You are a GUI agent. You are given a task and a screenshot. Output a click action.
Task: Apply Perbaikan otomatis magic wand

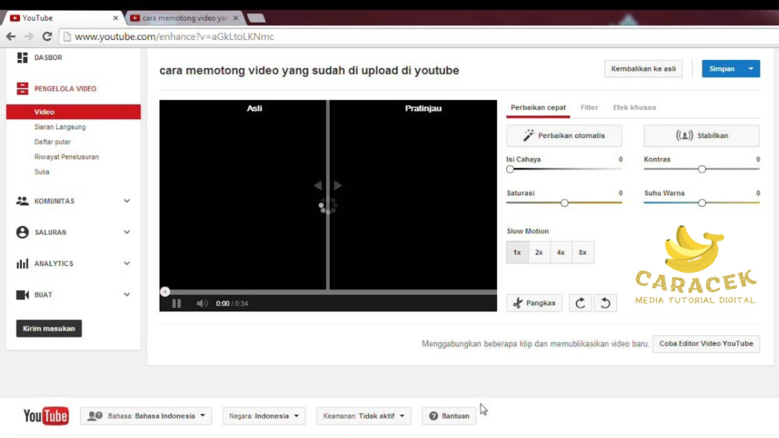(564, 136)
